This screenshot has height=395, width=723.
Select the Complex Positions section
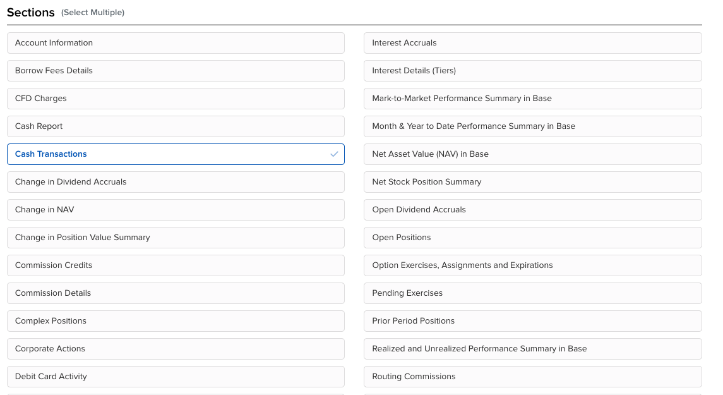click(176, 321)
